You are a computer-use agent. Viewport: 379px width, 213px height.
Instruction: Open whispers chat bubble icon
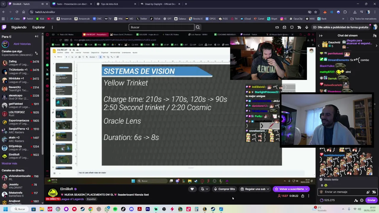click(x=292, y=27)
